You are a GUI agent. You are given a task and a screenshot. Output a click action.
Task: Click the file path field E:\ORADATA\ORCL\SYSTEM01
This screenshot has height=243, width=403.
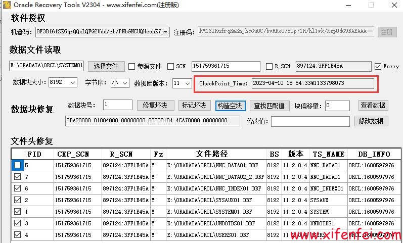pos(47,66)
